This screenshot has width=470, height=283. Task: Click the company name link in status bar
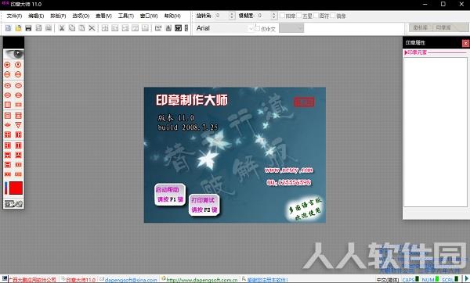pyautogui.click(x=32, y=280)
